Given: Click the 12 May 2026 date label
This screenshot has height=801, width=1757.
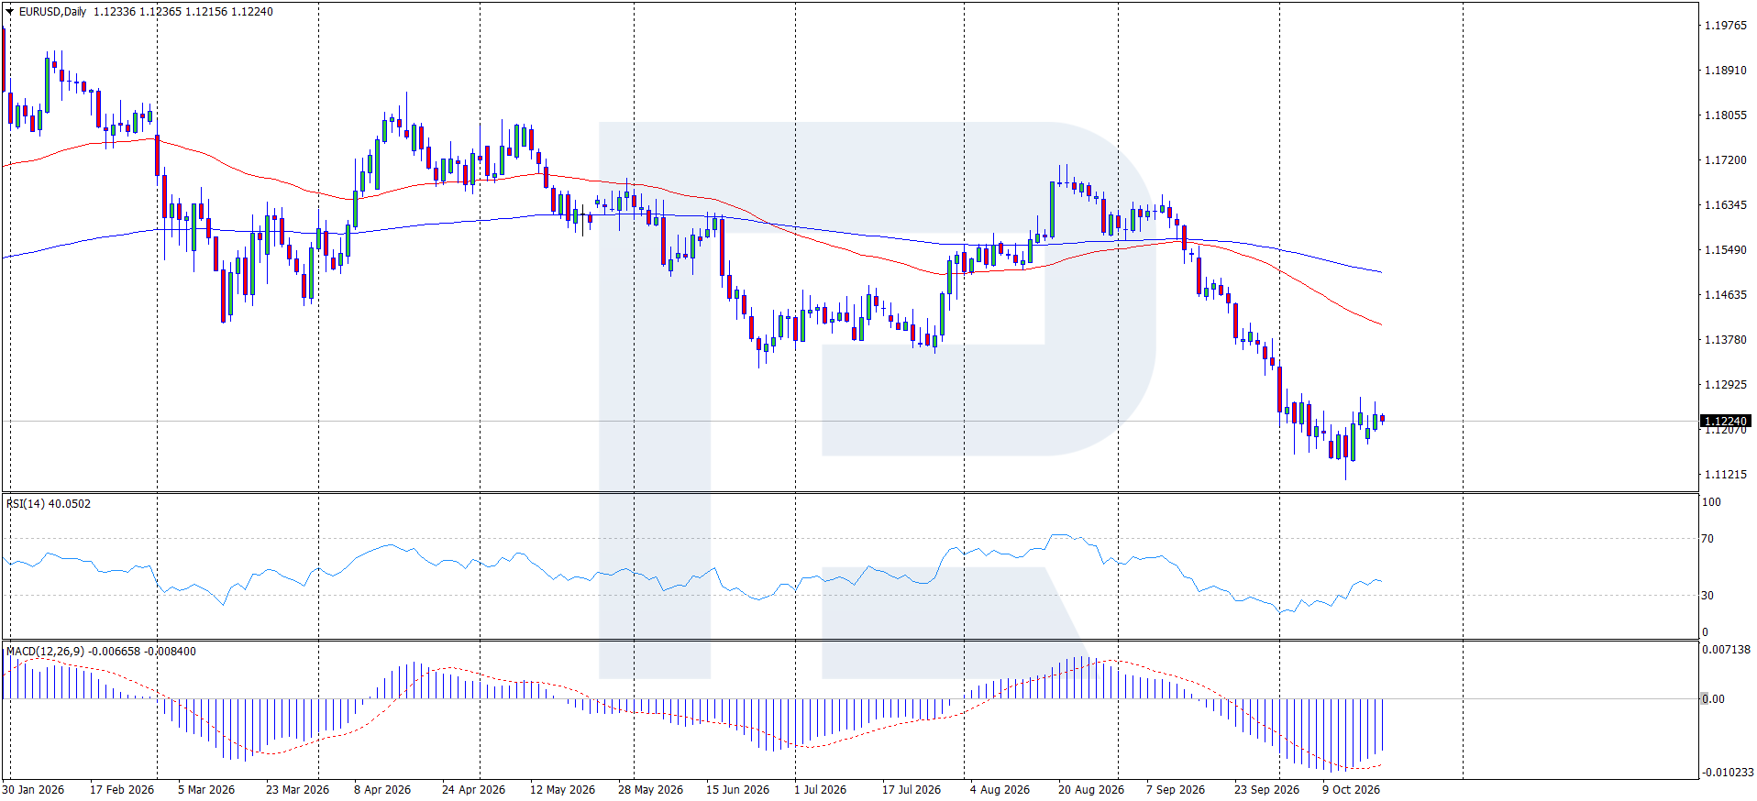Looking at the screenshot, I should pos(562,790).
